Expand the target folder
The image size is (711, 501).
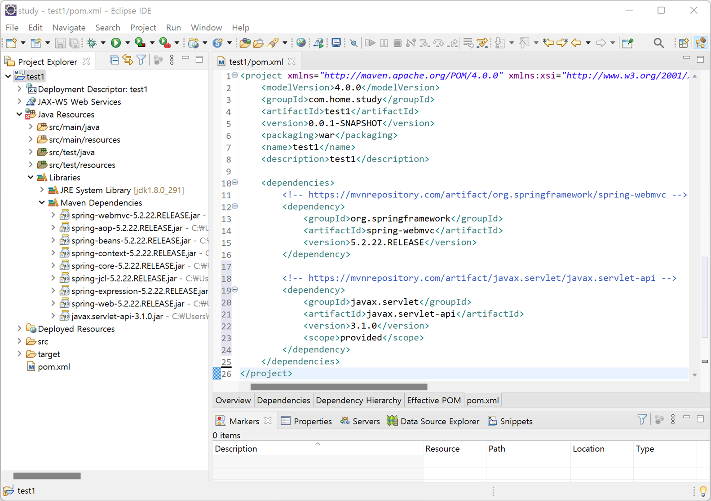pos(19,354)
